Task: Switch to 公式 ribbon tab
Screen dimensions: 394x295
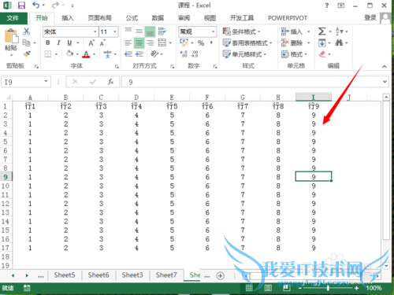Action: (132, 18)
